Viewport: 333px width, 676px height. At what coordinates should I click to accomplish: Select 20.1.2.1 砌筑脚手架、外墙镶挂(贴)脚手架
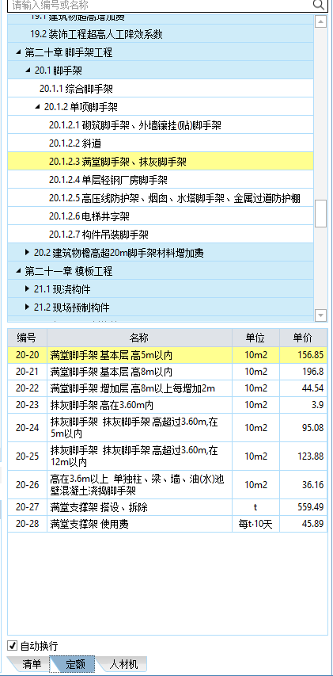(x=161, y=125)
